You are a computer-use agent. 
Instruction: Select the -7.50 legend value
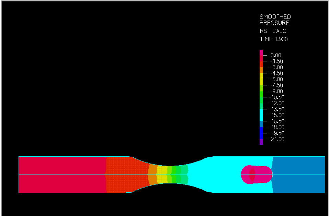point(276,85)
